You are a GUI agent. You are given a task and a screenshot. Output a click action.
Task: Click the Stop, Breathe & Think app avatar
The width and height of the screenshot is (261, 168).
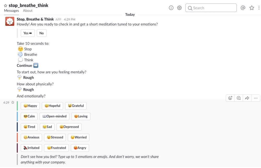click(x=10, y=21)
